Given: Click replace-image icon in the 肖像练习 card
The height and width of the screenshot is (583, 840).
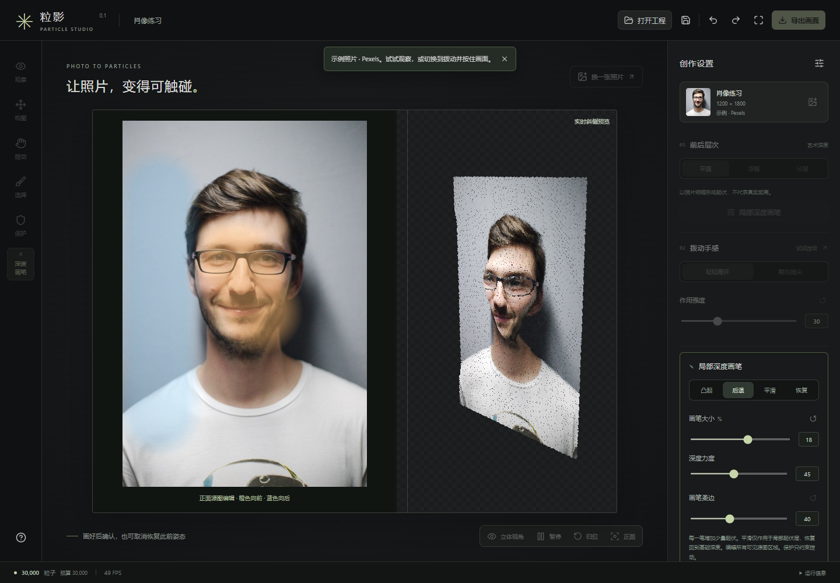Looking at the screenshot, I should pyautogui.click(x=813, y=102).
